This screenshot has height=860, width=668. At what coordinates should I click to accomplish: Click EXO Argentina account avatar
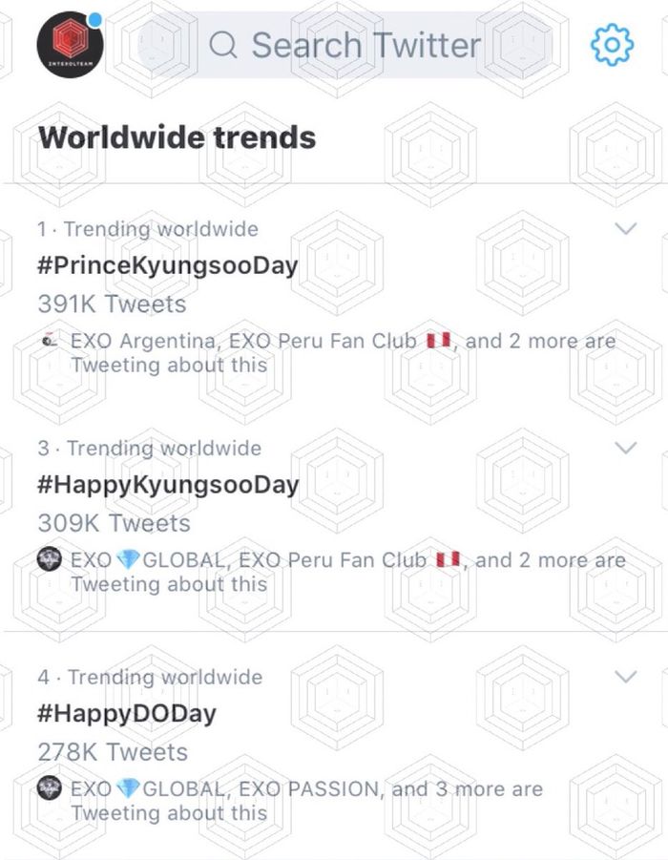click(x=51, y=341)
